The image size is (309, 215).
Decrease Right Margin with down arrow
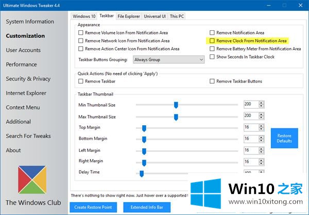coord(261,164)
